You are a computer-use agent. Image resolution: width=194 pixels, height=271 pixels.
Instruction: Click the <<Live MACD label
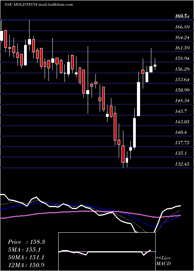pyautogui.click(x=163, y=261)
